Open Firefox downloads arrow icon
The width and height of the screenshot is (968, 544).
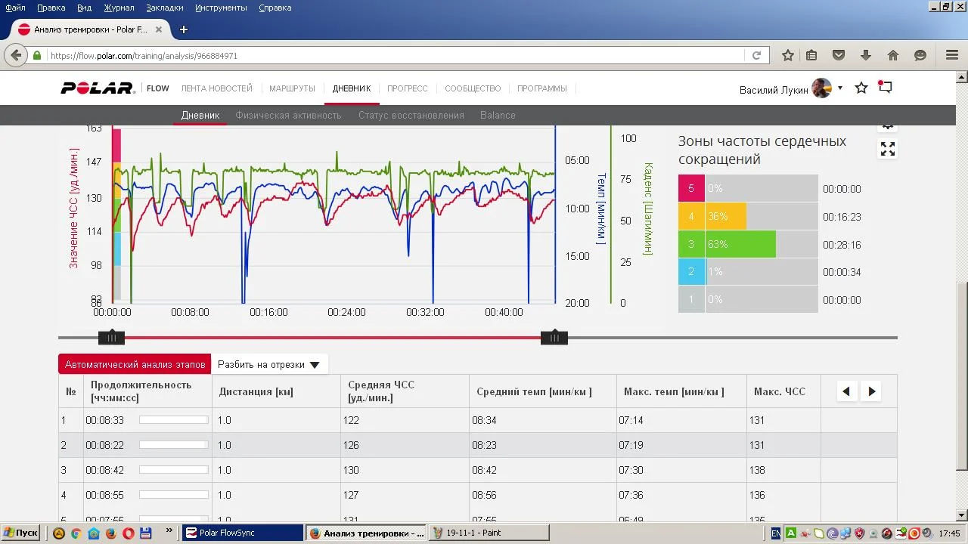point(866,55)
